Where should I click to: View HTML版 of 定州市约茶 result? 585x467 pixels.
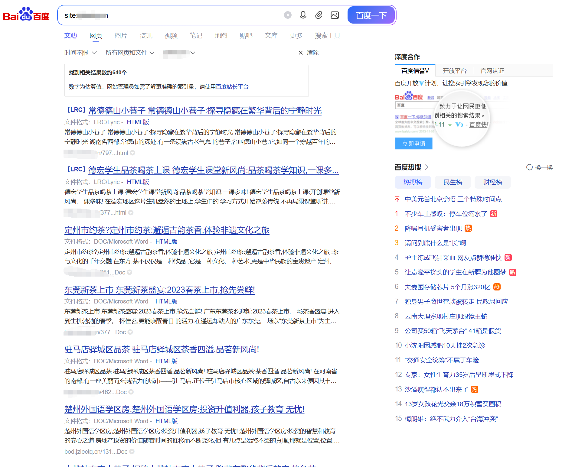click(x=166, y=242)
